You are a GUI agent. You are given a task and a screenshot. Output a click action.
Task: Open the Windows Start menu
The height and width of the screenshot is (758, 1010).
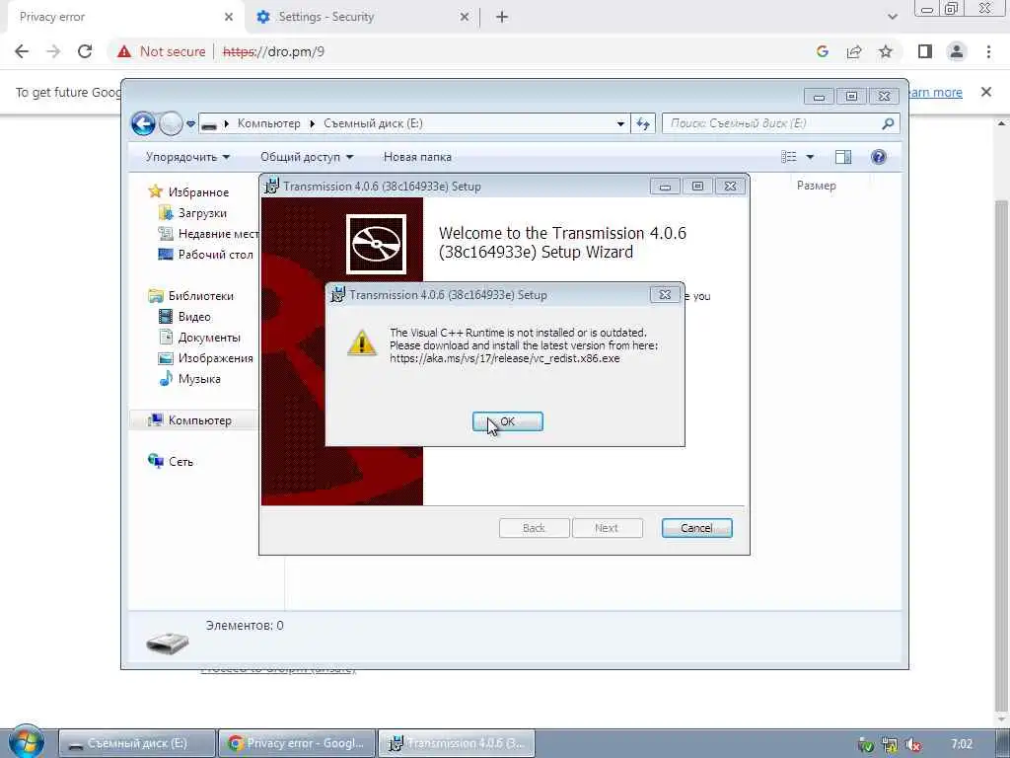[x=27, y=742]
